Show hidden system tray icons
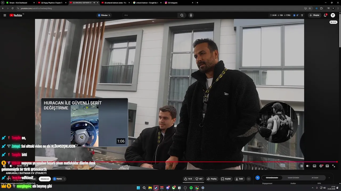Viewport: 341px width, 191px height. coord(312,188)
